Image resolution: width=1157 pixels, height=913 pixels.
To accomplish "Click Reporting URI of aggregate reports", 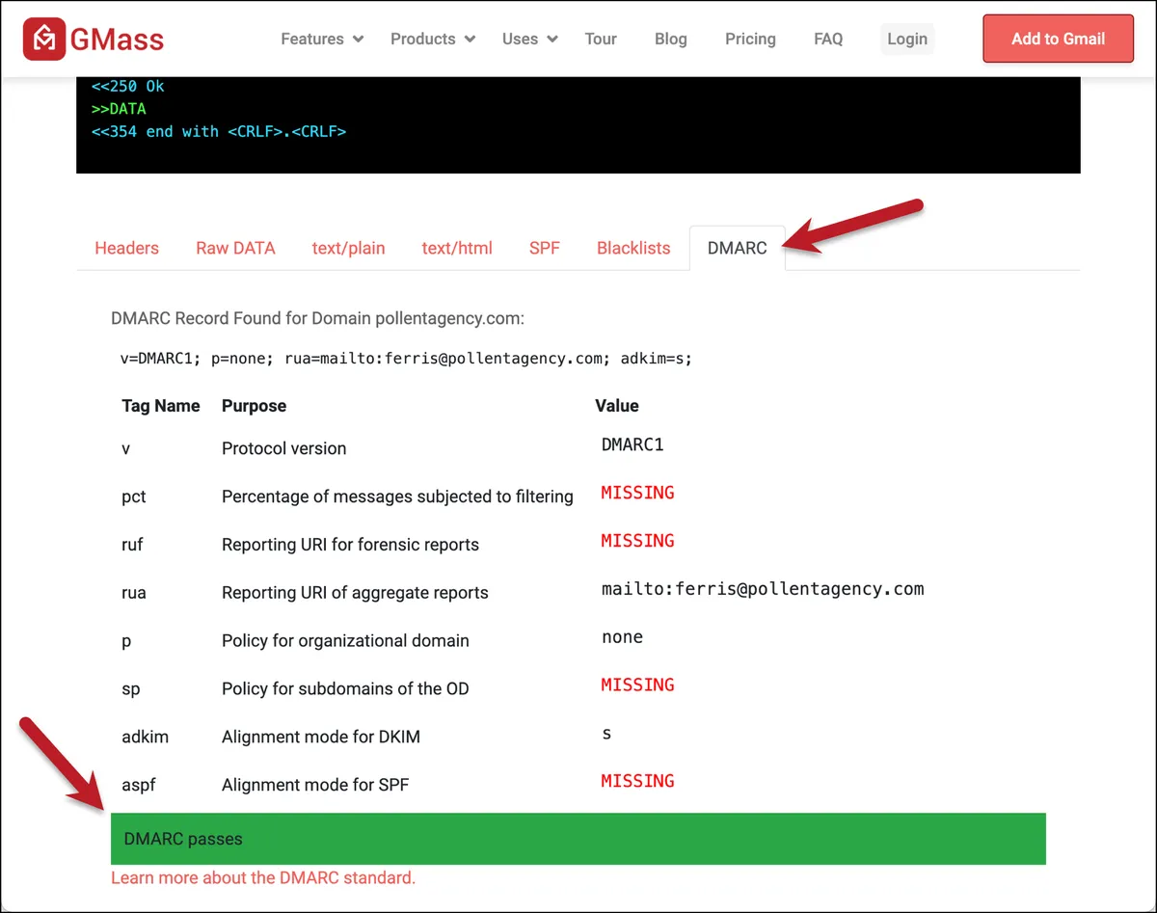I will (x=355, y=593).
